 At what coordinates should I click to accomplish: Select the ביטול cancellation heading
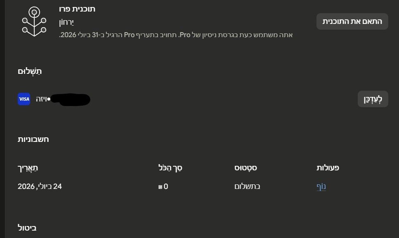(x=27, y=228)
